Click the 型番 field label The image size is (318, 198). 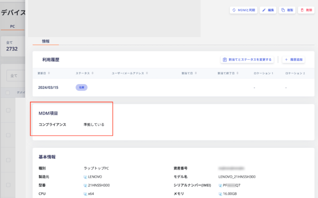[x=42, y=185]
